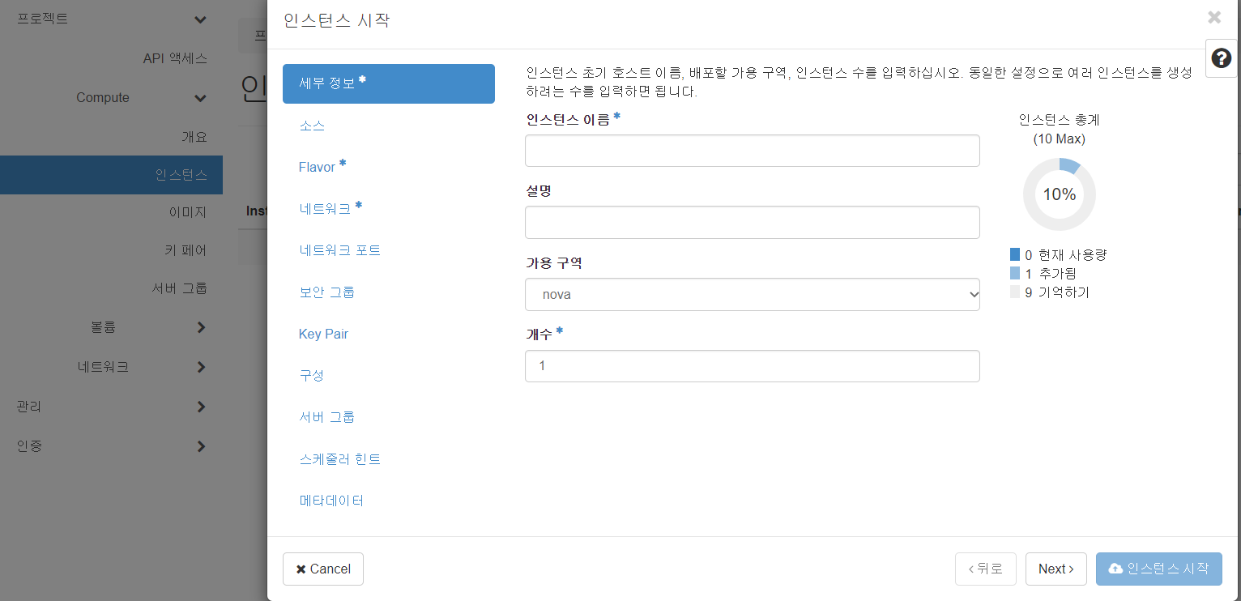Screen dimensions: 1241x601
Task: Select the 스케줄러 힌트 tab
Action: [x=339, y=459]
